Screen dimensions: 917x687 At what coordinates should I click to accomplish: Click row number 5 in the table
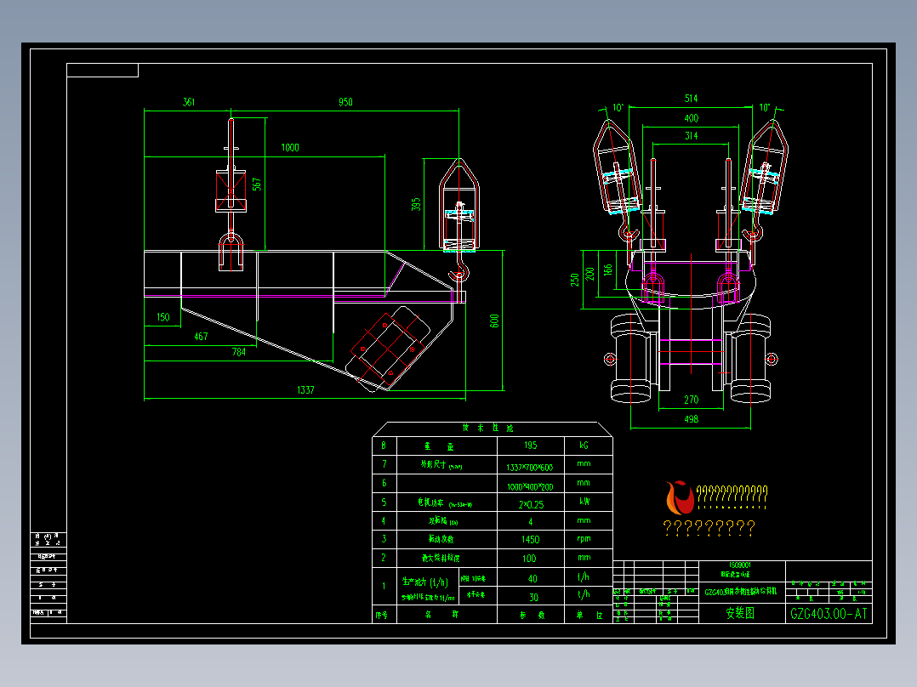[x=384, y=502]
